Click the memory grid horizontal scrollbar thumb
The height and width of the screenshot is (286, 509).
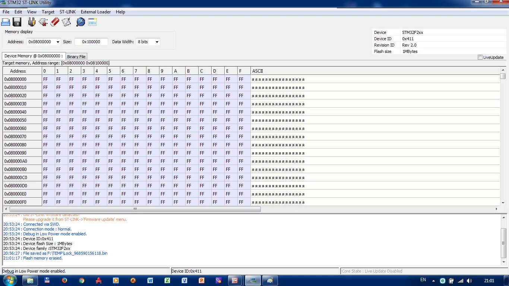coord(135,209)
